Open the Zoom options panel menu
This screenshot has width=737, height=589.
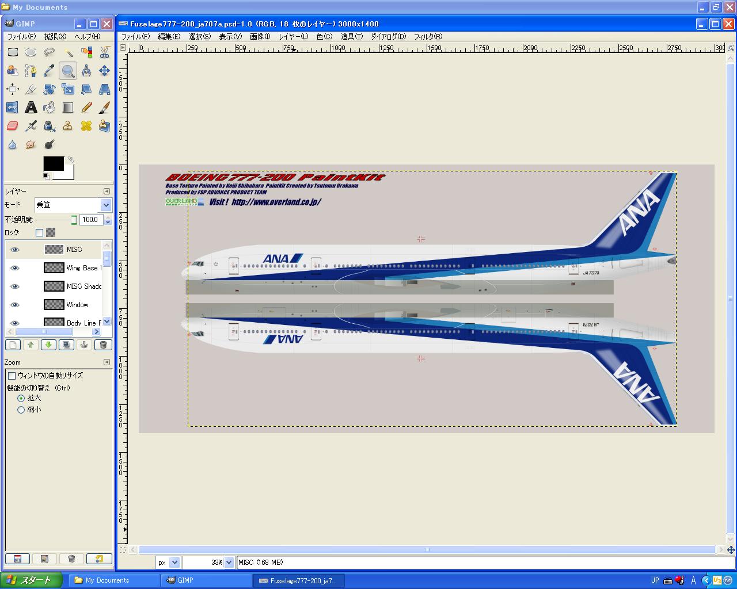tap(107, 362)
